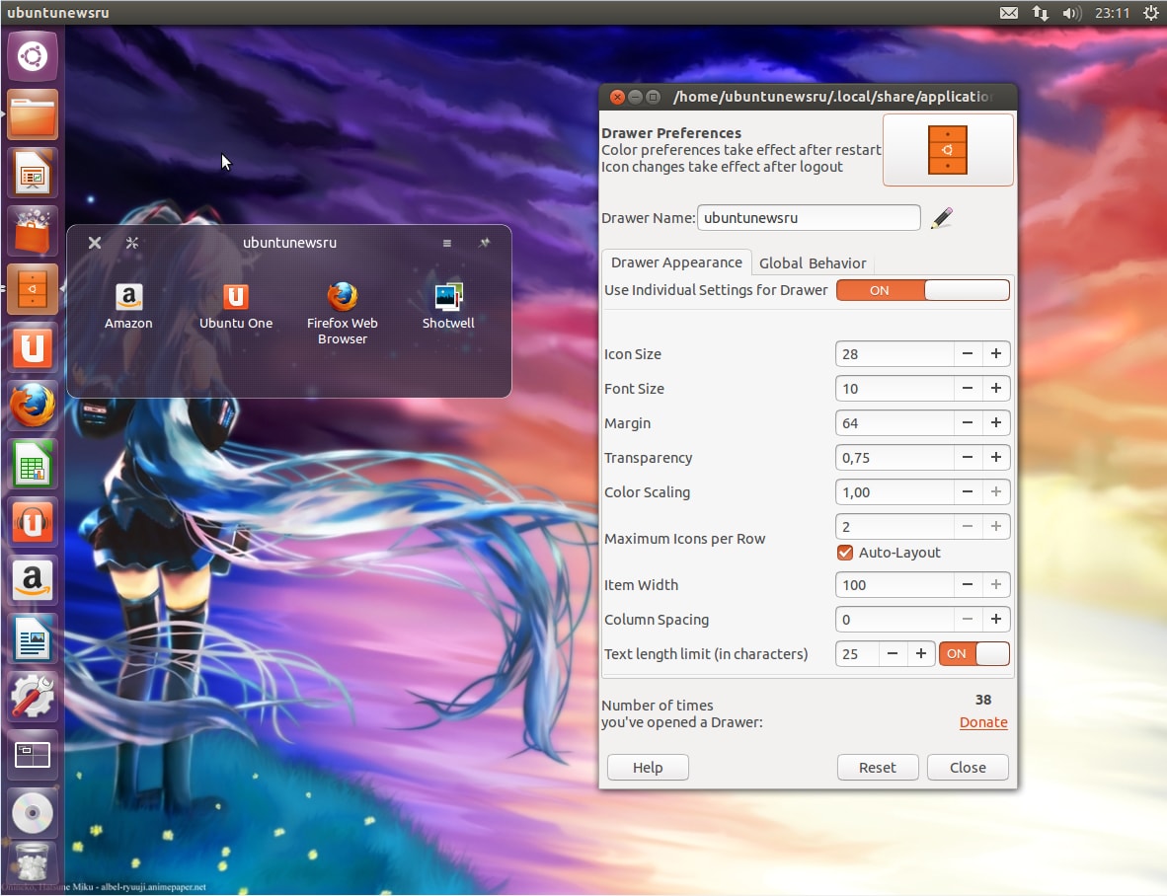Open the clock showing 23:11

(x=1112, y=13)
